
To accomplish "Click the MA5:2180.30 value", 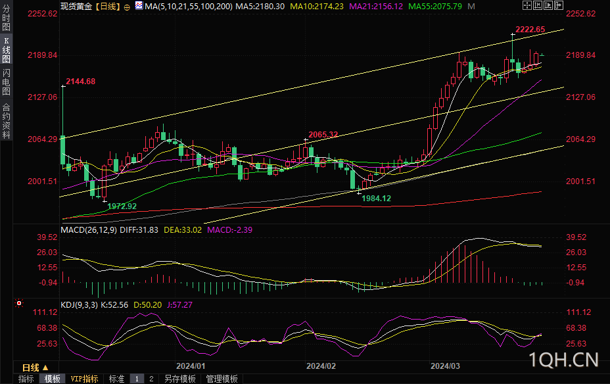I will [x=260, y=7].
